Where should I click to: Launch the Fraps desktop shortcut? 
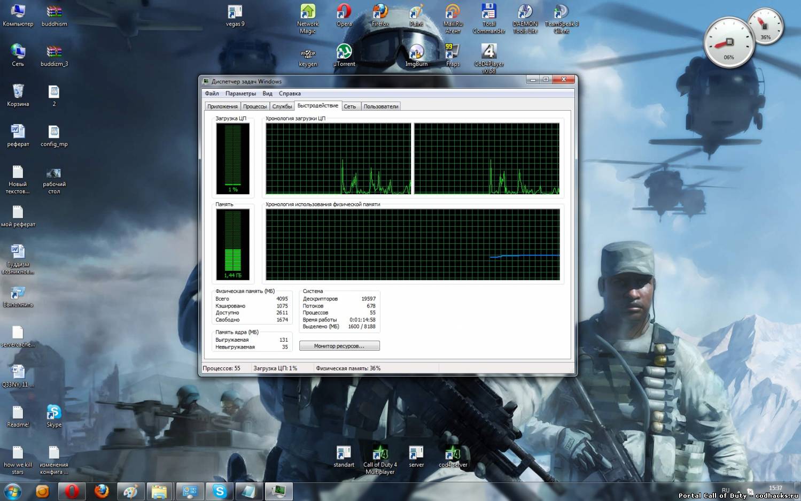coord(453,55)
